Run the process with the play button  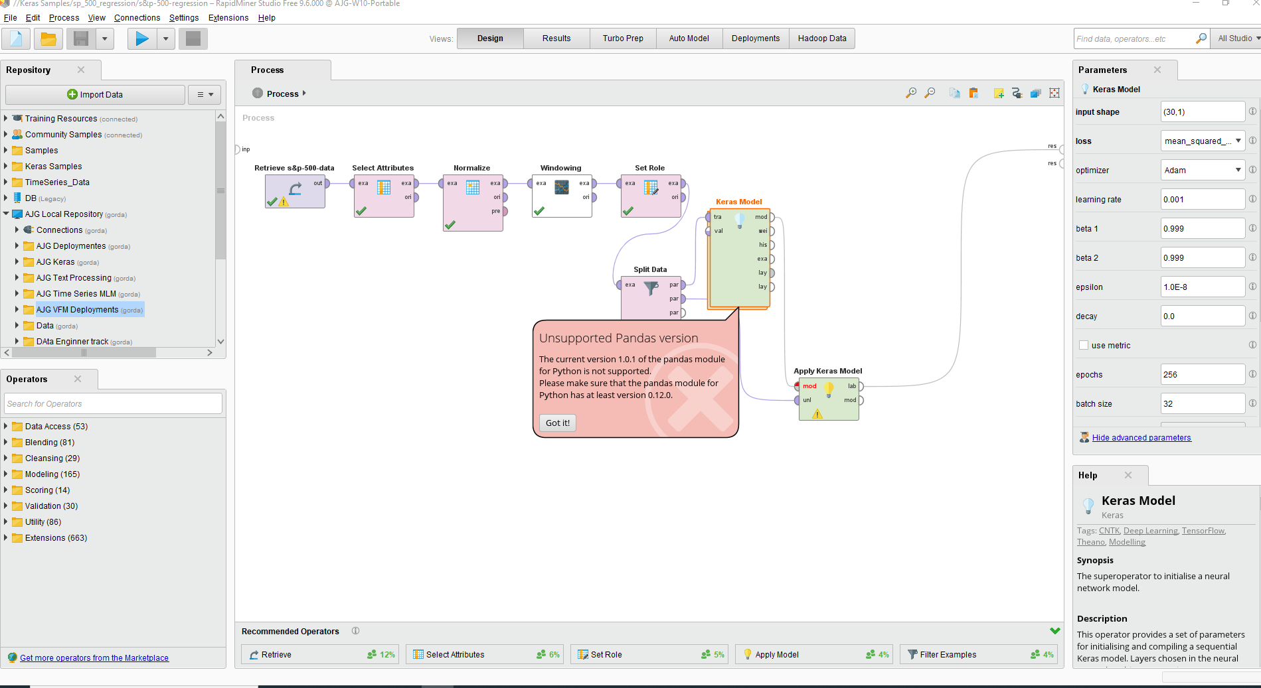point(141,39)
